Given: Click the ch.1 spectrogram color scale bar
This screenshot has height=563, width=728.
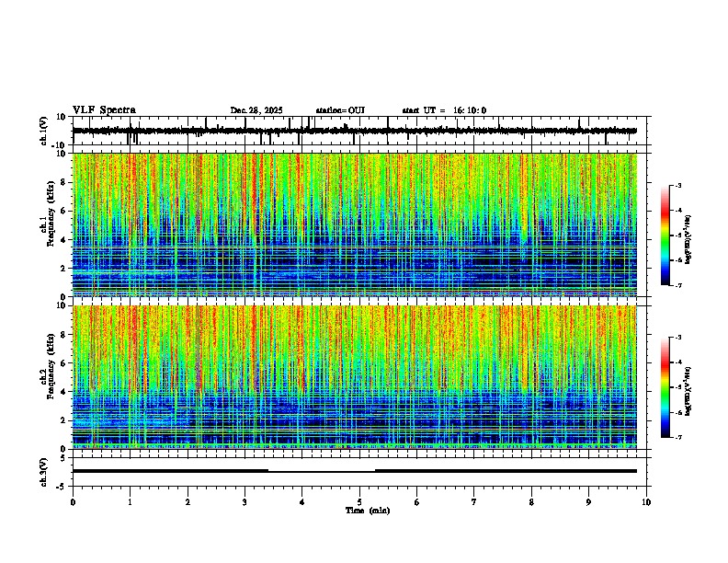Looking at the screenshot, I should (665, 236).
